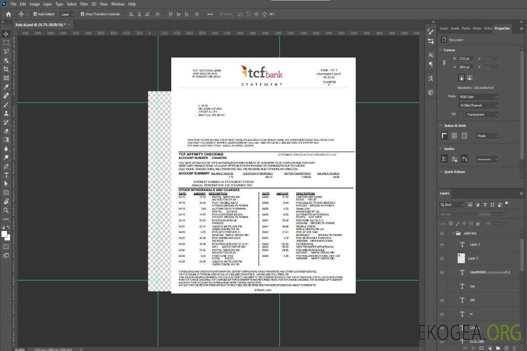Click the foreground color swatch
This screenshot has height=351, width=527.
click(4, 234)
